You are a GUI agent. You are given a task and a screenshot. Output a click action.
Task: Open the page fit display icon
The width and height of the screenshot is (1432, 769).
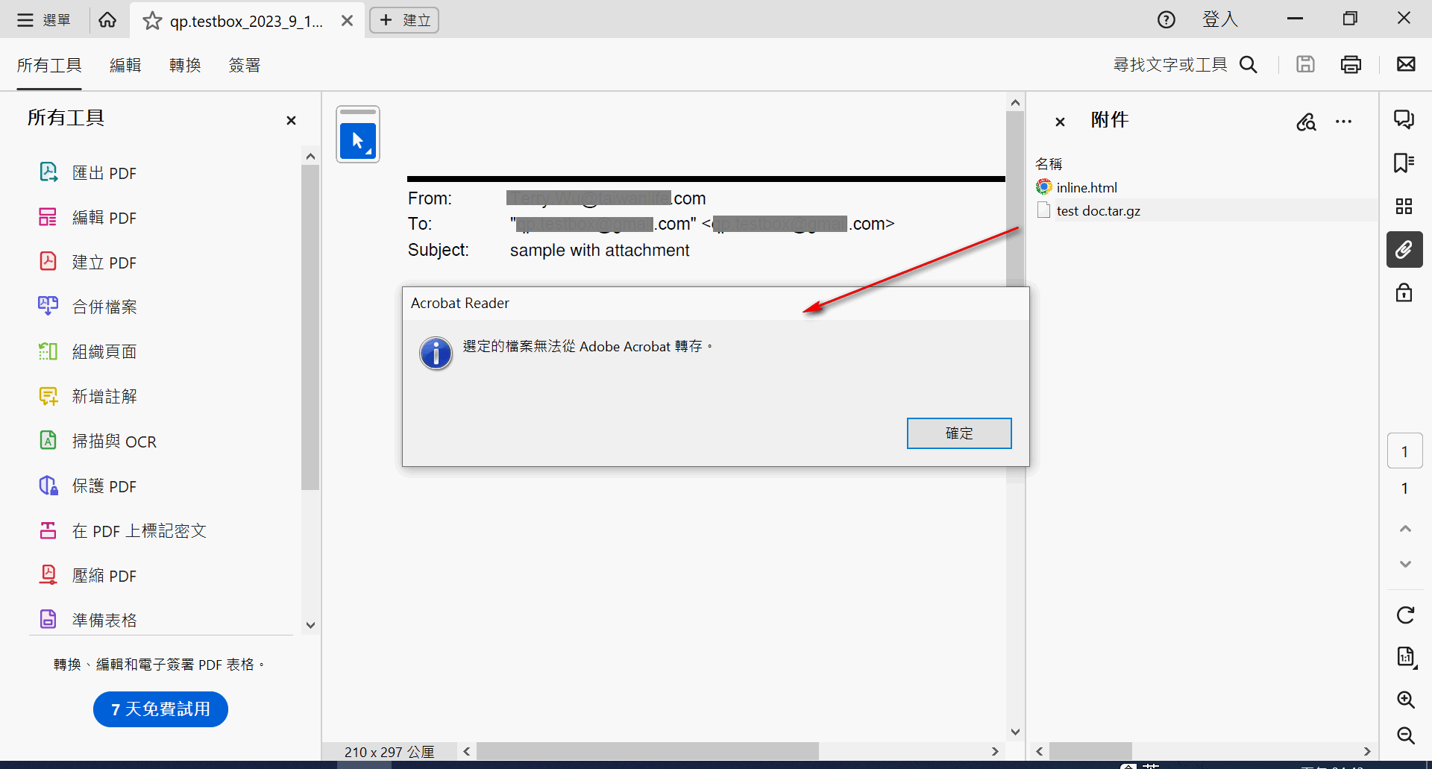pos(1405,657)
